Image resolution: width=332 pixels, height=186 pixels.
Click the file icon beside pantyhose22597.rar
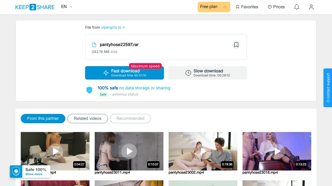(94, 45)
